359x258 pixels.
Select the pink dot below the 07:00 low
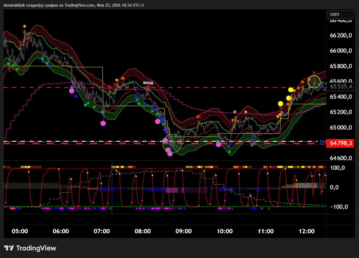click(x=103, y=123)
